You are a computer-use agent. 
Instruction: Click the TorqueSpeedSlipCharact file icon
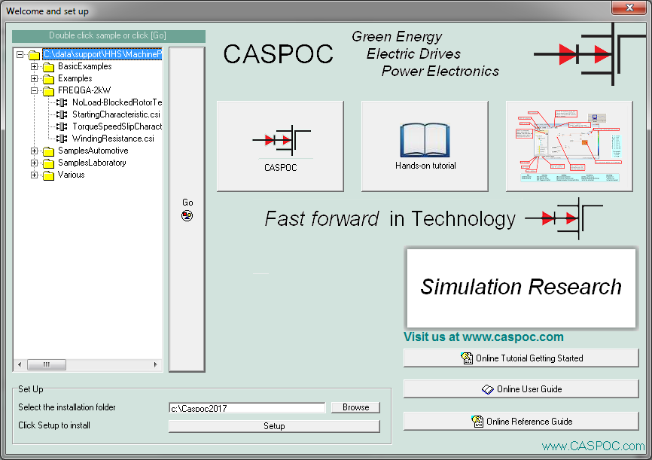[62, 126]
